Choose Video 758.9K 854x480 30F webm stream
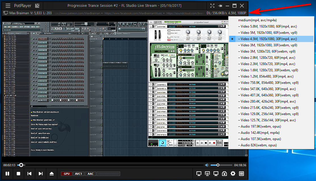Screen dimensions: 316x181 point(271,83)
